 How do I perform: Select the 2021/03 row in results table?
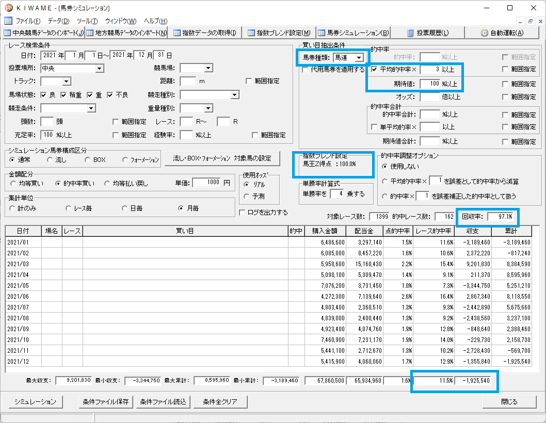point(268,264)
